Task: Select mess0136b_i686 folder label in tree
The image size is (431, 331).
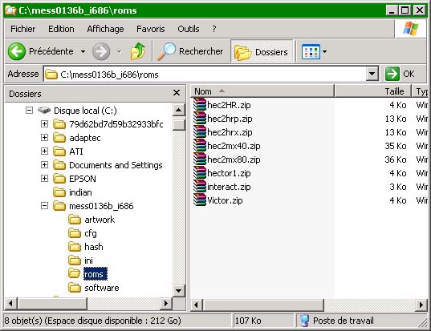Action: pyautogui.click(x=101, y=206)
